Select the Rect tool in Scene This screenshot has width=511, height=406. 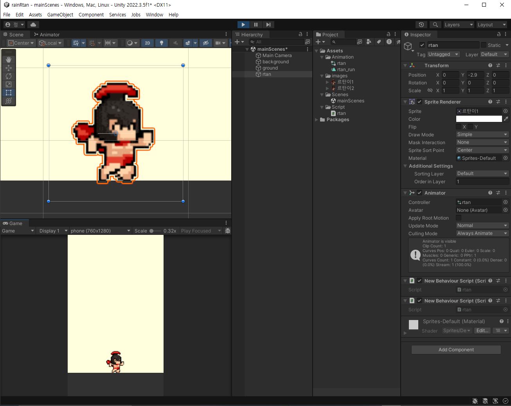click(x=9, y=93)
